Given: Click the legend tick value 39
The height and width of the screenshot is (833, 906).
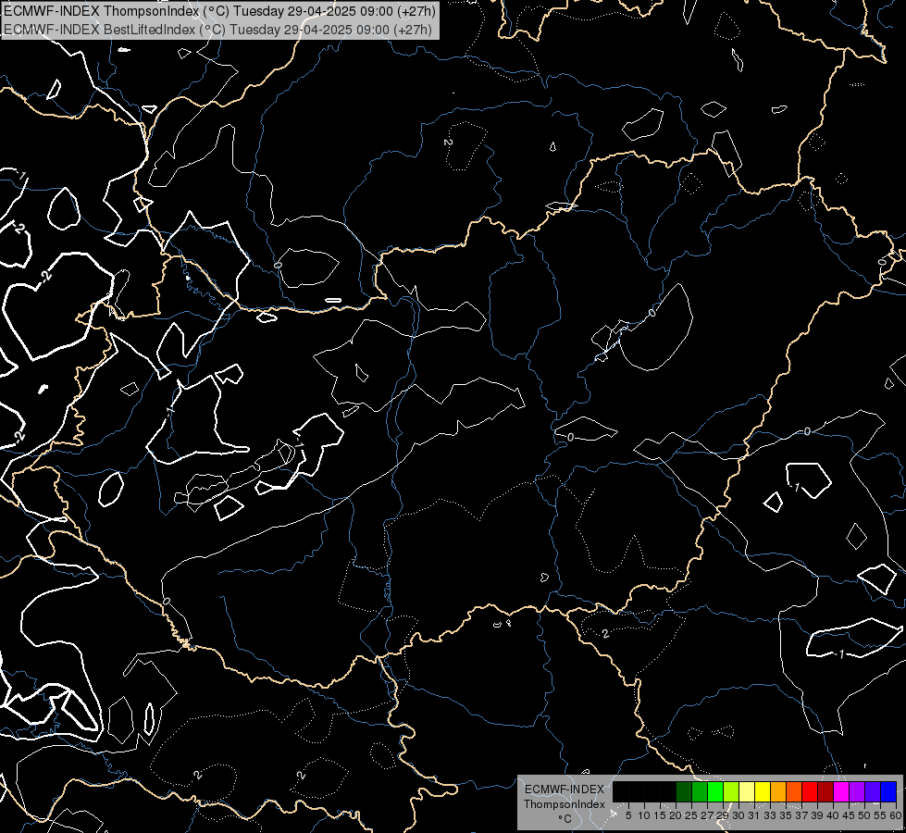Looking at the screenshot, I should click(x=817, y=815).
